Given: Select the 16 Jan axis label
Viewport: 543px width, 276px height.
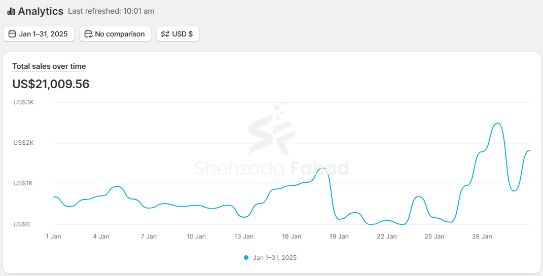Looking at the screenshot, I should tap(292, 236).
